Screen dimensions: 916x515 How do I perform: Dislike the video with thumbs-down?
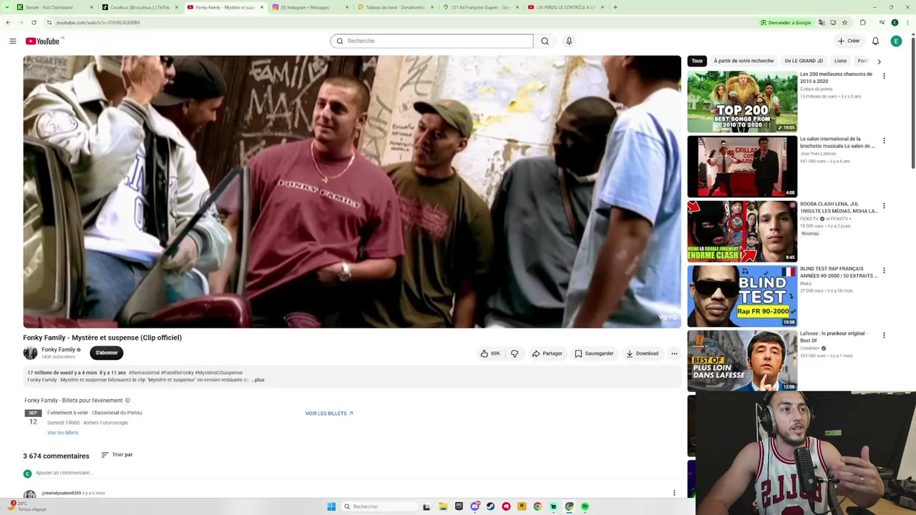click(x=515, y=353)
